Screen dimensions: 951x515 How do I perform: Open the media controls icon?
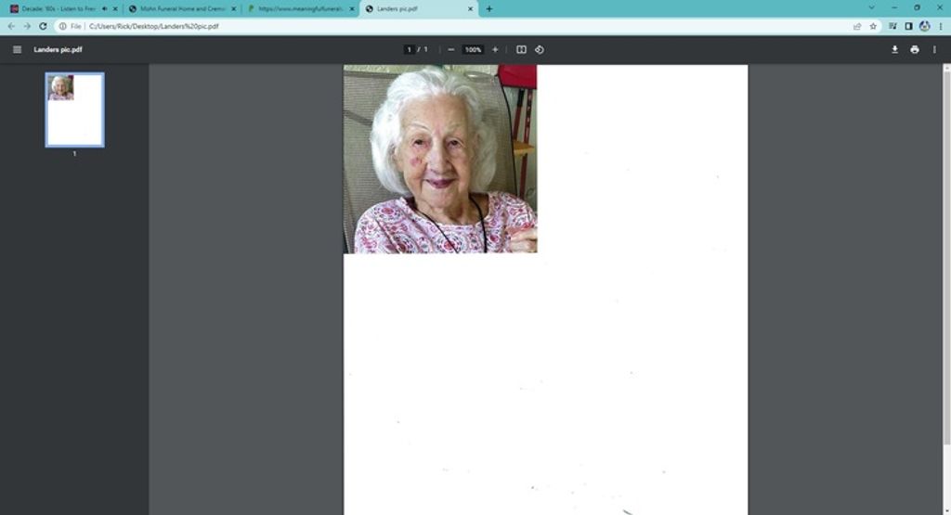tap(892, 26)
